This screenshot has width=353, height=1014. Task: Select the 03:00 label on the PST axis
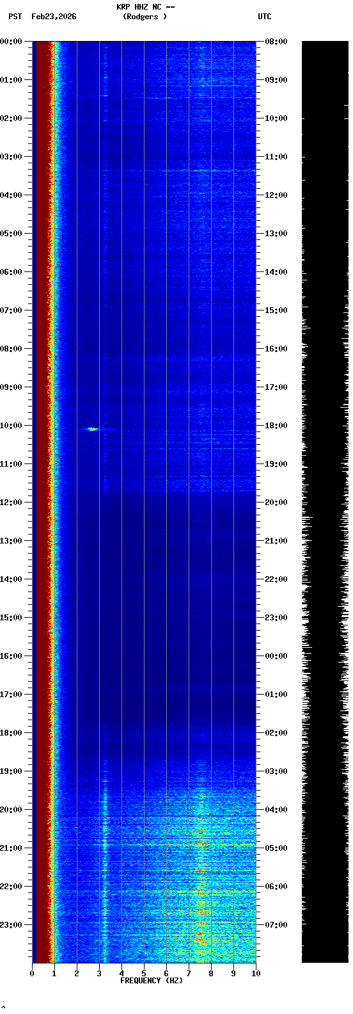[12, 157]
